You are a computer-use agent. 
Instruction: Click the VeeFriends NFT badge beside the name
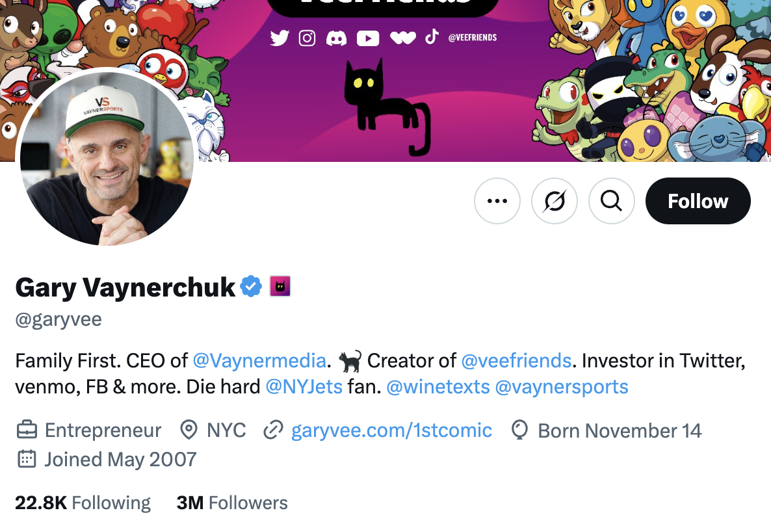pos(280,286)
